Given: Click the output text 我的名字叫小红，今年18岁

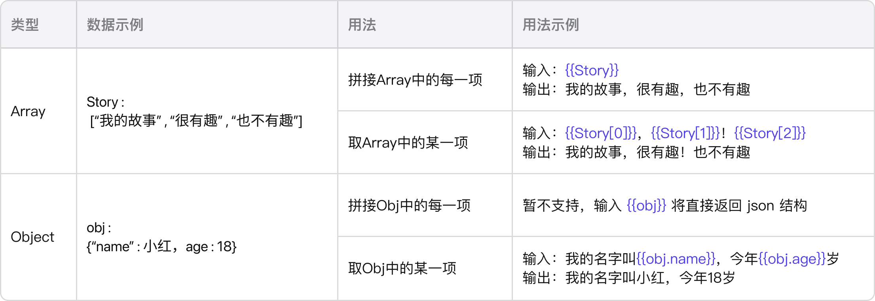Looking at the screenshot, I should point(650,278).
